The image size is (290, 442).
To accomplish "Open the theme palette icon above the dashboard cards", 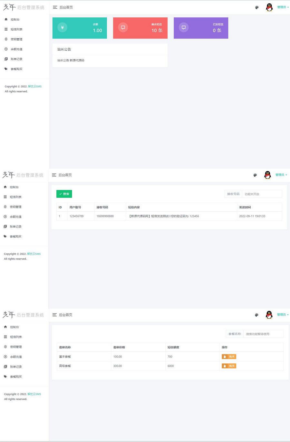I will click(x=257, y=7).
